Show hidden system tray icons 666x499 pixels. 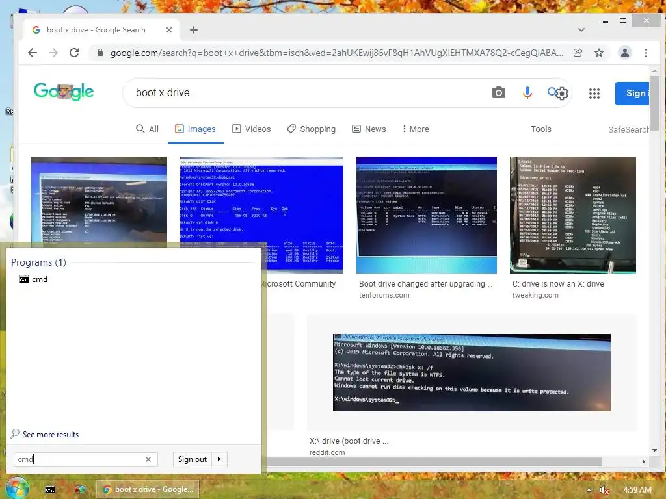pos(589,490)
